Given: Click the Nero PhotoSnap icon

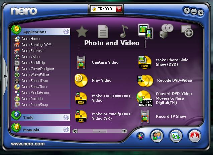Looking at the screenshot, I should (x=17, y=105).
